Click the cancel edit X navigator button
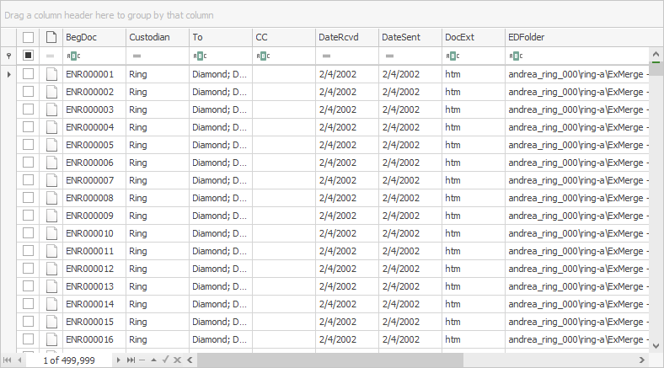Screen dimensions: 664x368 click(x=177, y=360)
